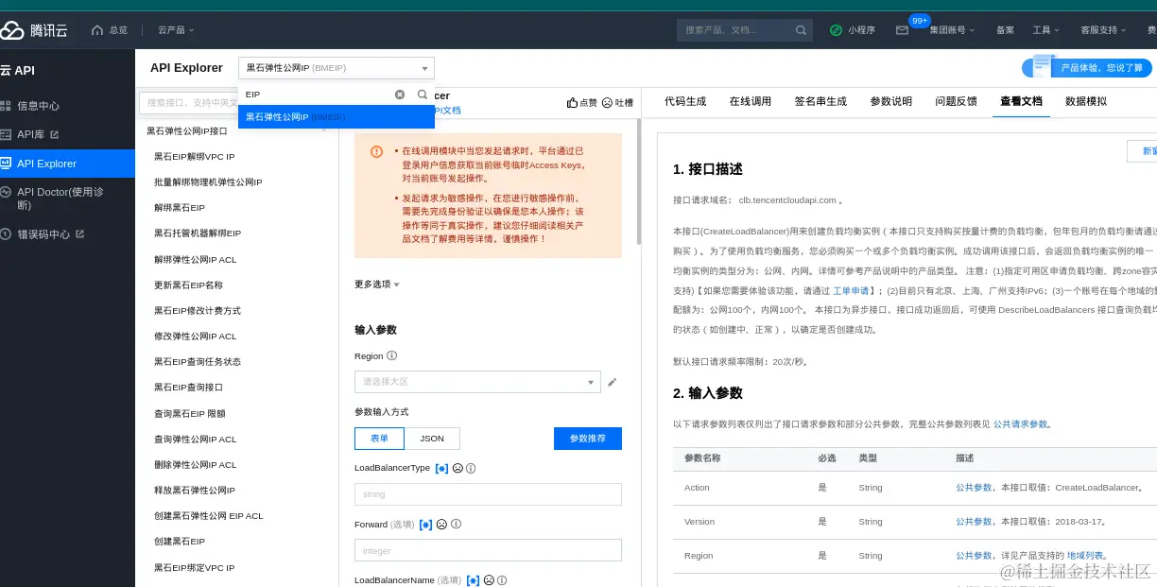
Task: Open the 参数说明 tab
Action: coord(891,101)
